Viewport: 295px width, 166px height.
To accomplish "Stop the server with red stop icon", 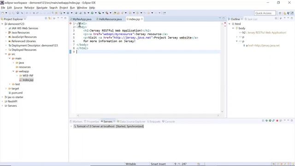I will (x=277, y=121).
